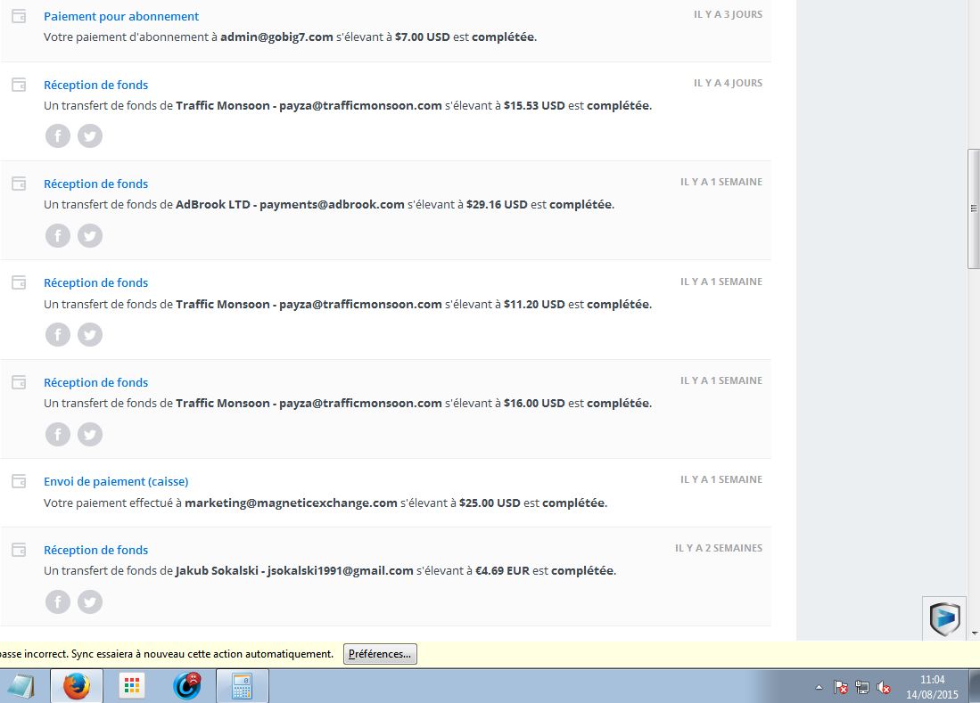Click the blue shield badge icon
Viewport: 980px width, 703px height.
point(944,618)
